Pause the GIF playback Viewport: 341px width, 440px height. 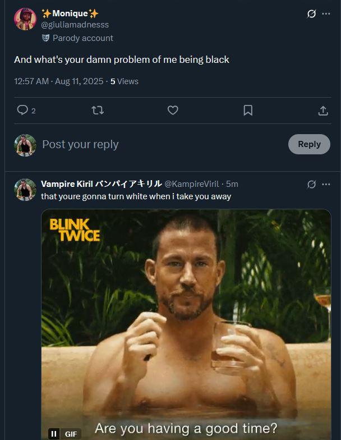(54, 433)
